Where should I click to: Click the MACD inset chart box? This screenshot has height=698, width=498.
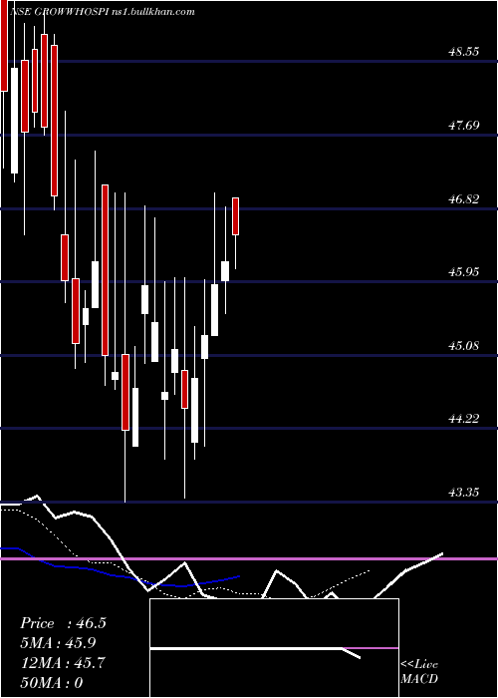274,648
